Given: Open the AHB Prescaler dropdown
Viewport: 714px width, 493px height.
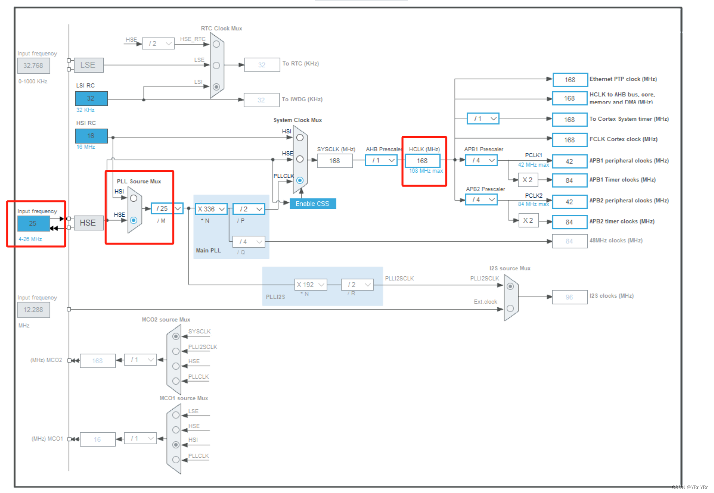Looking at the screenshot, I should click(381, 160).
